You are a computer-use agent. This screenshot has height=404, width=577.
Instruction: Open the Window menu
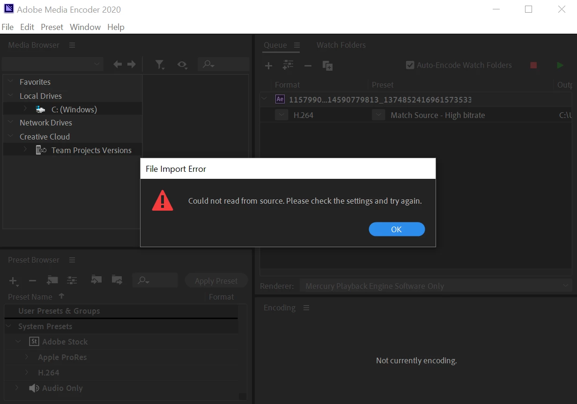click(85, 27)
